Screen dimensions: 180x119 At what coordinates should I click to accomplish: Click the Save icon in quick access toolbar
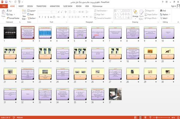(x=6, y=2)
